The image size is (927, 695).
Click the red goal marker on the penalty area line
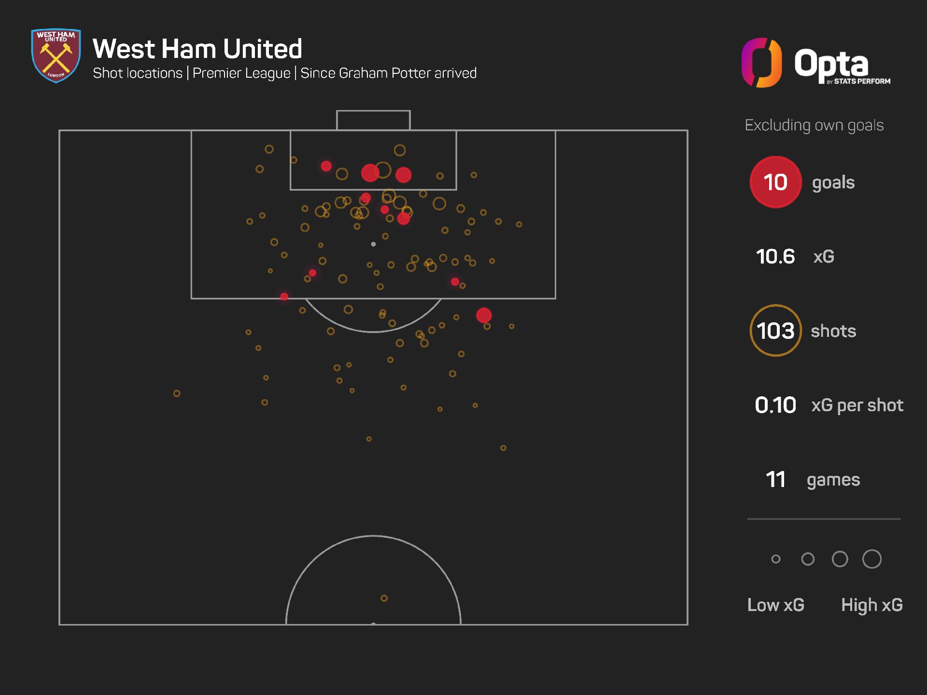pyautogui.click(x=284, y=296)
